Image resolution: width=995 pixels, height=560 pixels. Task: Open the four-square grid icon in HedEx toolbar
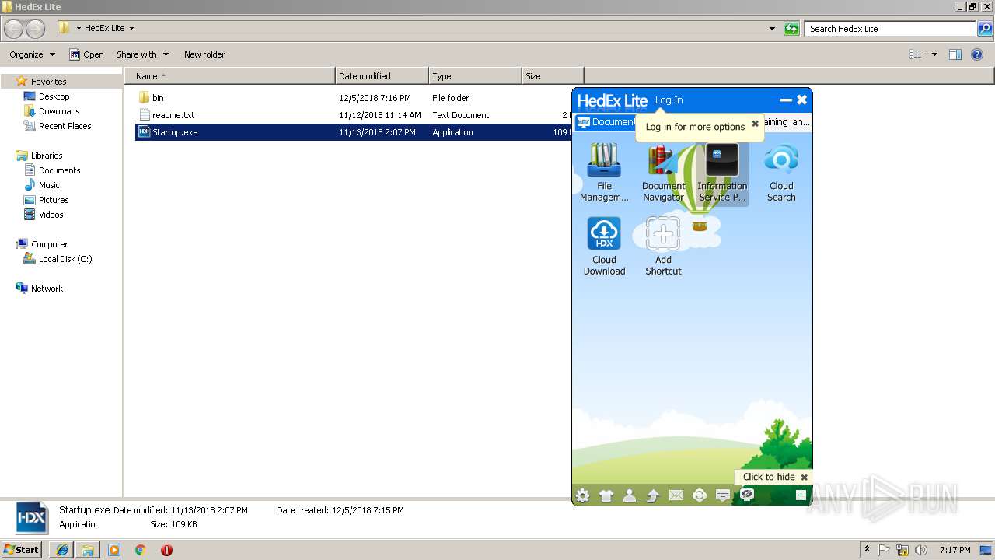(801, 495)
